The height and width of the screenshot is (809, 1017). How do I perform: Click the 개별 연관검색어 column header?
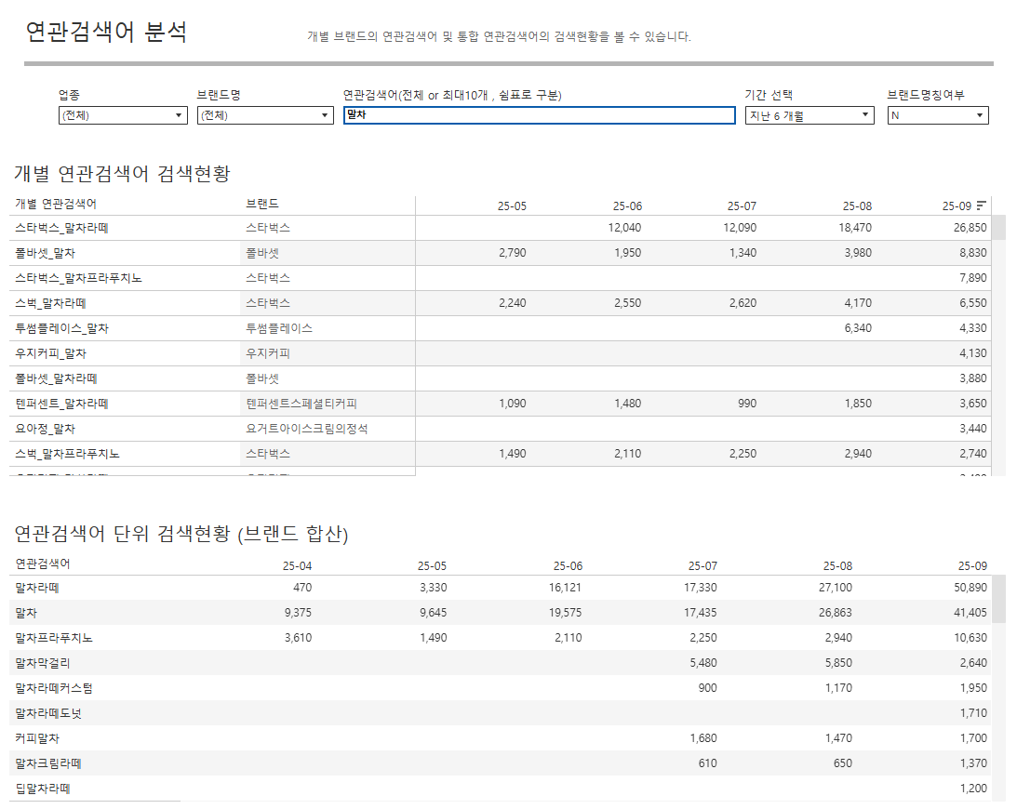pos(56,204)
